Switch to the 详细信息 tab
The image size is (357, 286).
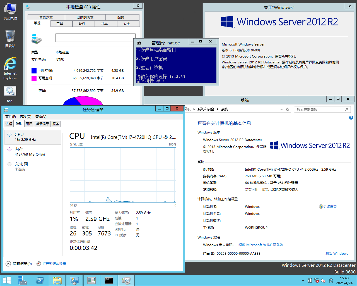pos(42,124)
